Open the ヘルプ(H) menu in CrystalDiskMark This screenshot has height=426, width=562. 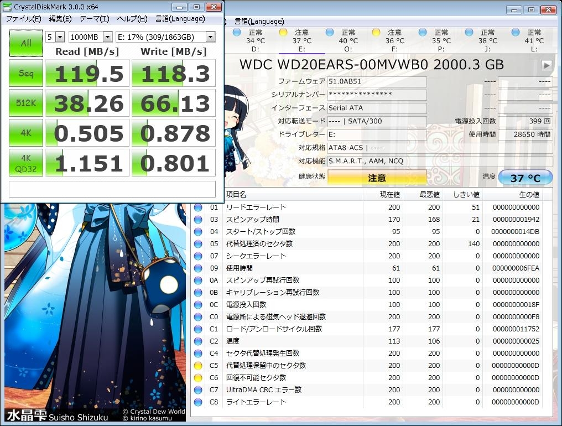[x=132, y=19]
